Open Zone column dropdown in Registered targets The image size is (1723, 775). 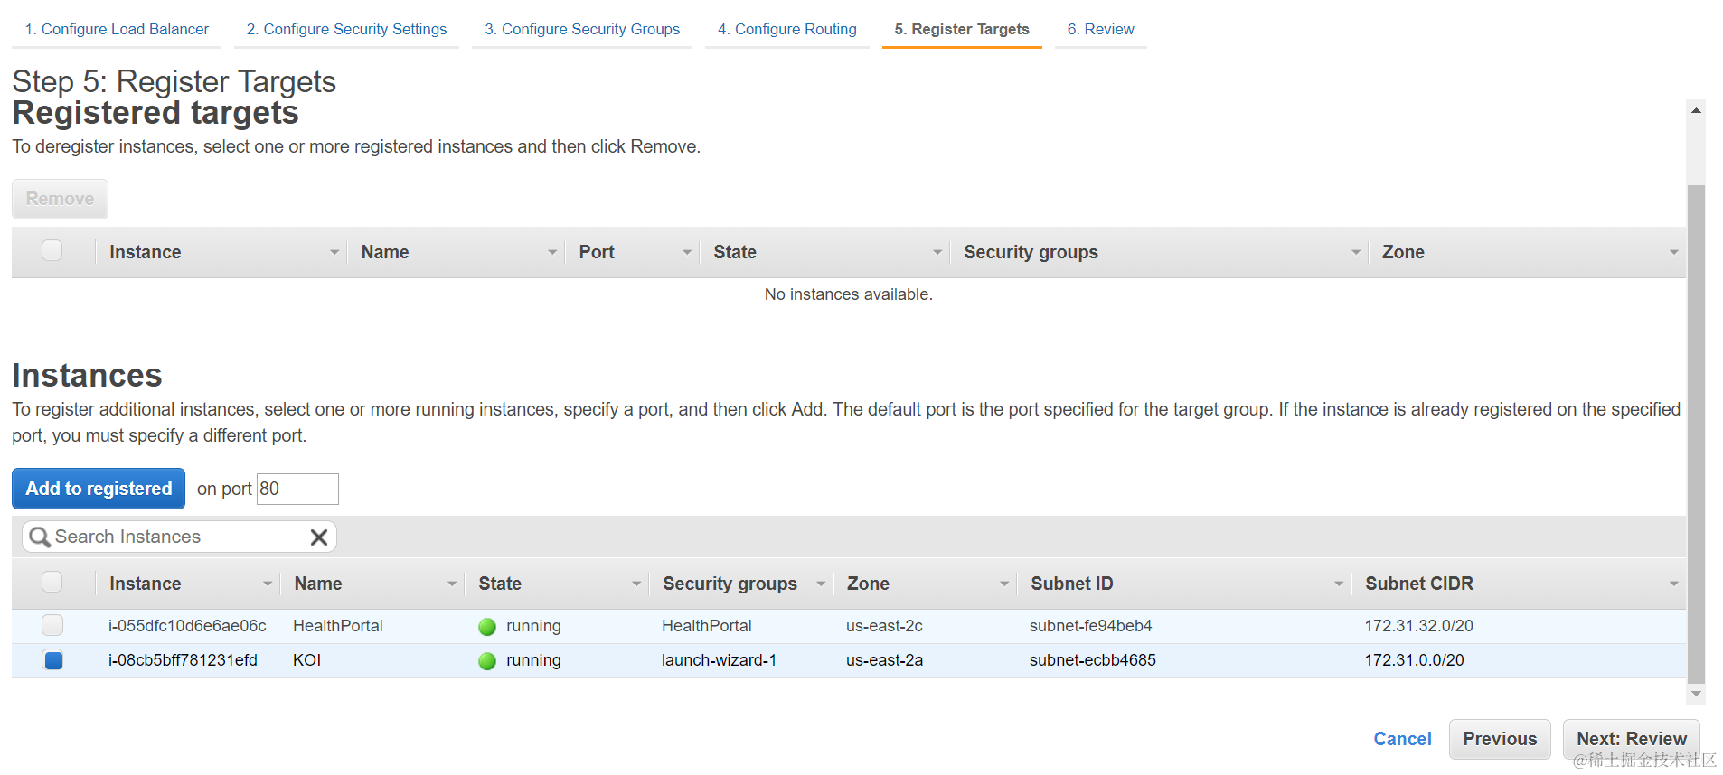[1673, 253]
